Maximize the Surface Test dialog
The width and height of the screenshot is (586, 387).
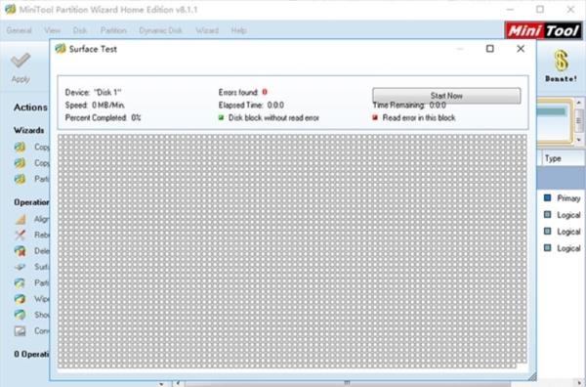(490, 49)
